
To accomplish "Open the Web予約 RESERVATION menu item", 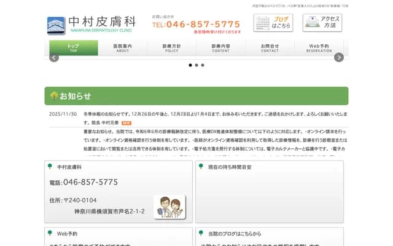I will [x=319, y=48].
